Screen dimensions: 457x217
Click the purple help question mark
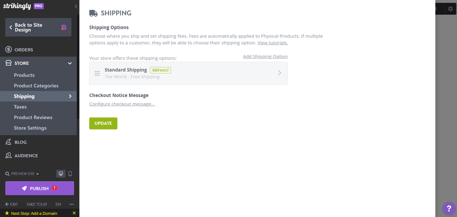[449, 208]
